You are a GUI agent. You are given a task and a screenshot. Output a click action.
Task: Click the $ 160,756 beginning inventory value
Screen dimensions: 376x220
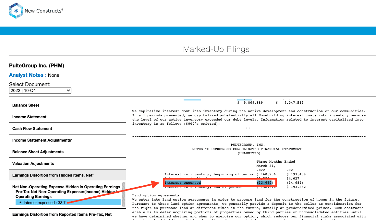point(266,174)
